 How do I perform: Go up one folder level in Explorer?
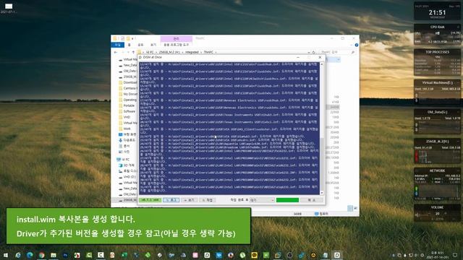(133, 52)
